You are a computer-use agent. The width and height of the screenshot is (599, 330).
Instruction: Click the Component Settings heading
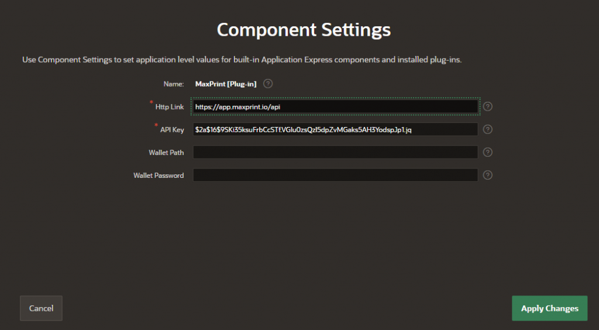click(x=304, y=29)
